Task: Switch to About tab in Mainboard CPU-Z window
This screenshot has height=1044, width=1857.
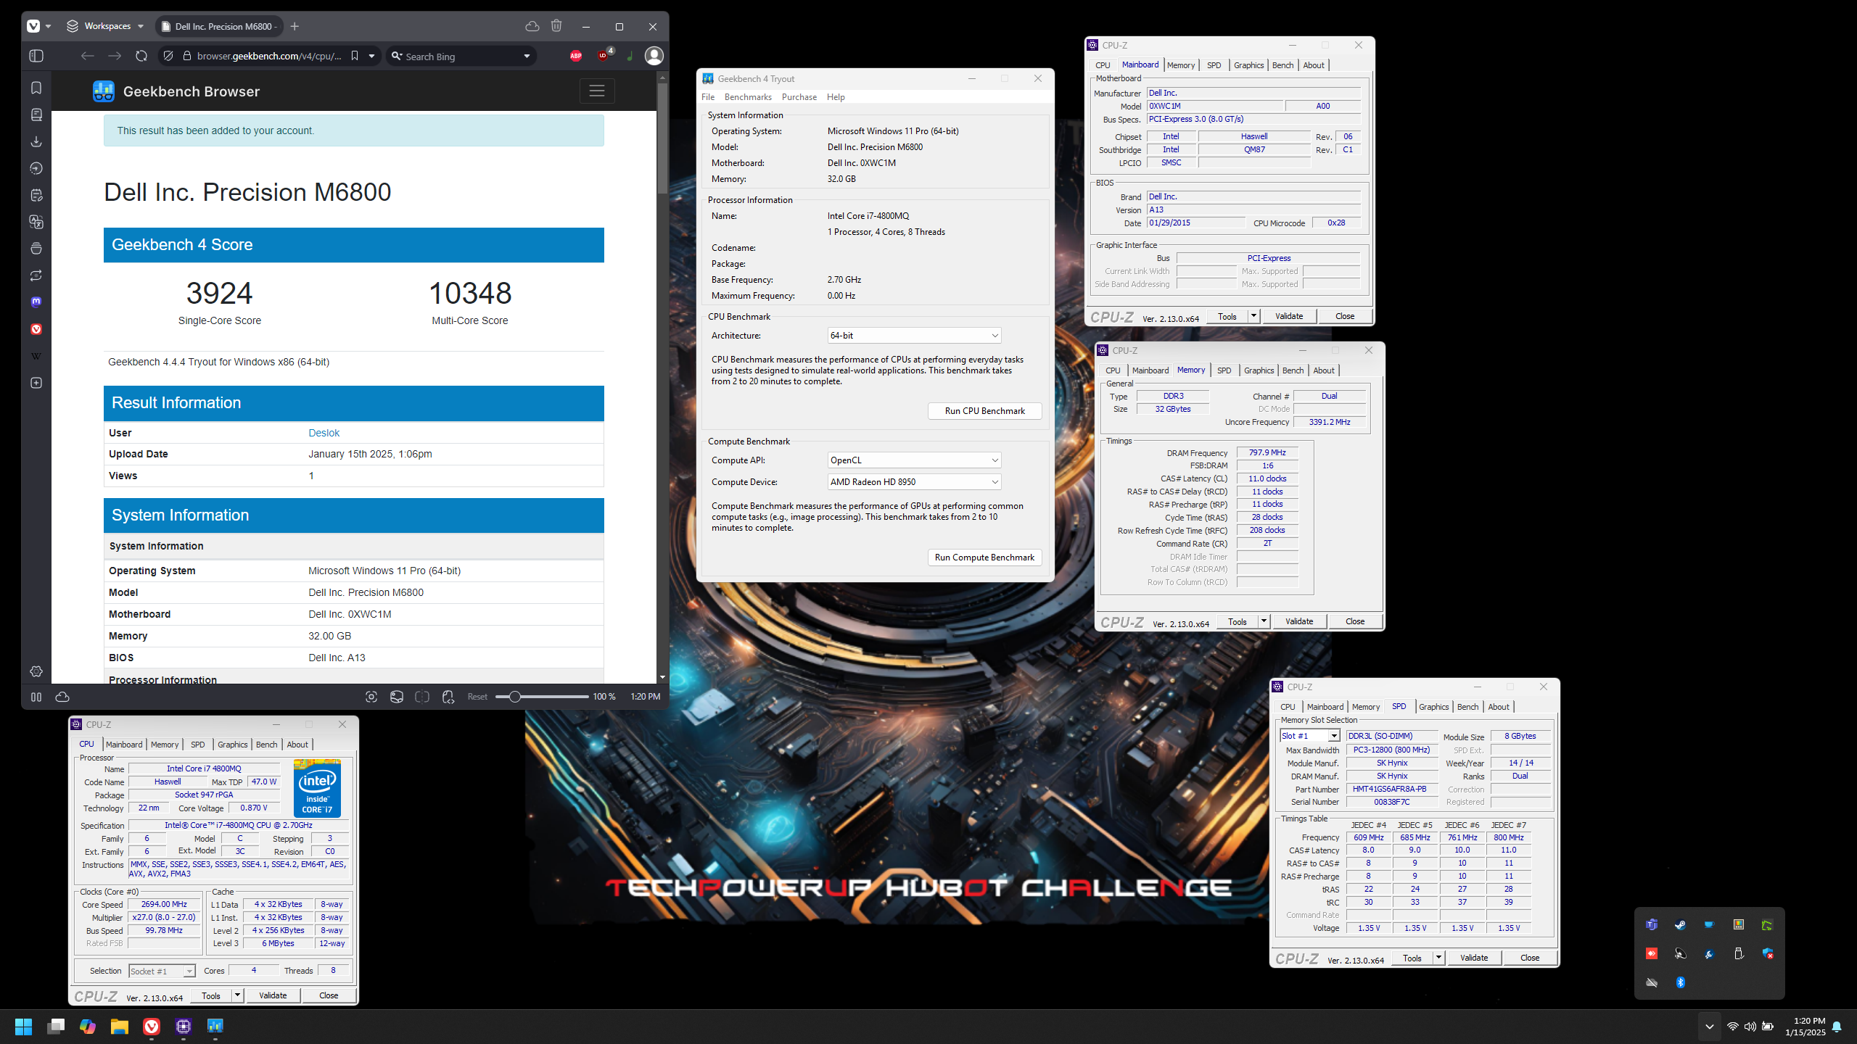Action: pos(1314,65)
